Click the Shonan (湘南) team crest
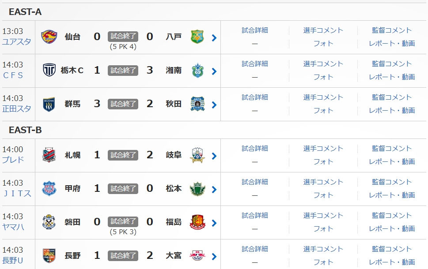This screenshot has width=428, height=269. (197, 70)
